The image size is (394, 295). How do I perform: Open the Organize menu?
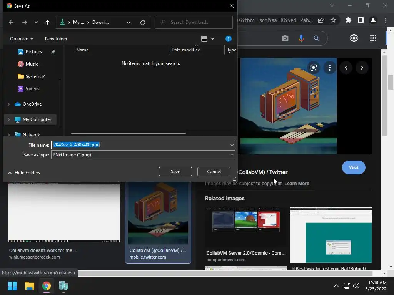pyautogui.click(x=22, y=39)
